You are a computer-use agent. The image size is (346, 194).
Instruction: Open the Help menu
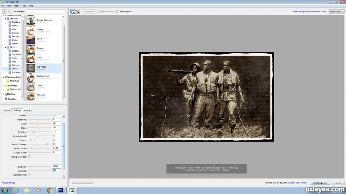(31, 6)
